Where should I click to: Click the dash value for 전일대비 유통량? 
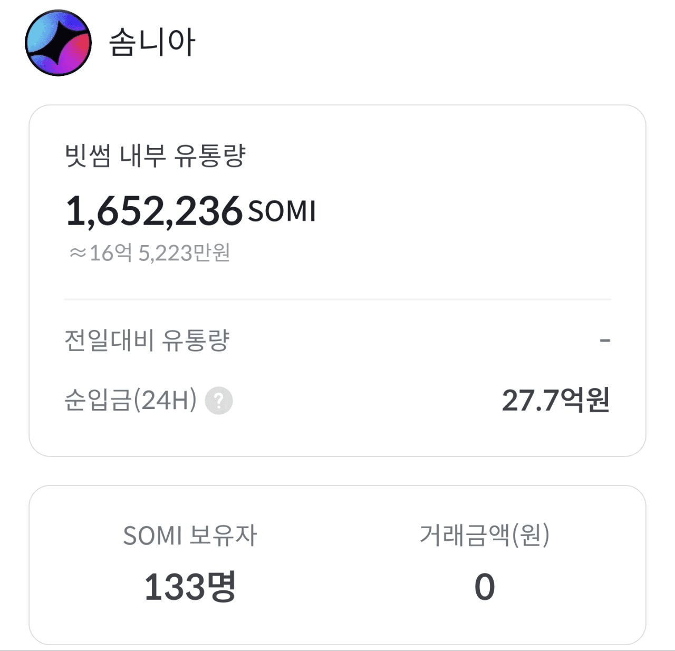(x=605, y=341)
